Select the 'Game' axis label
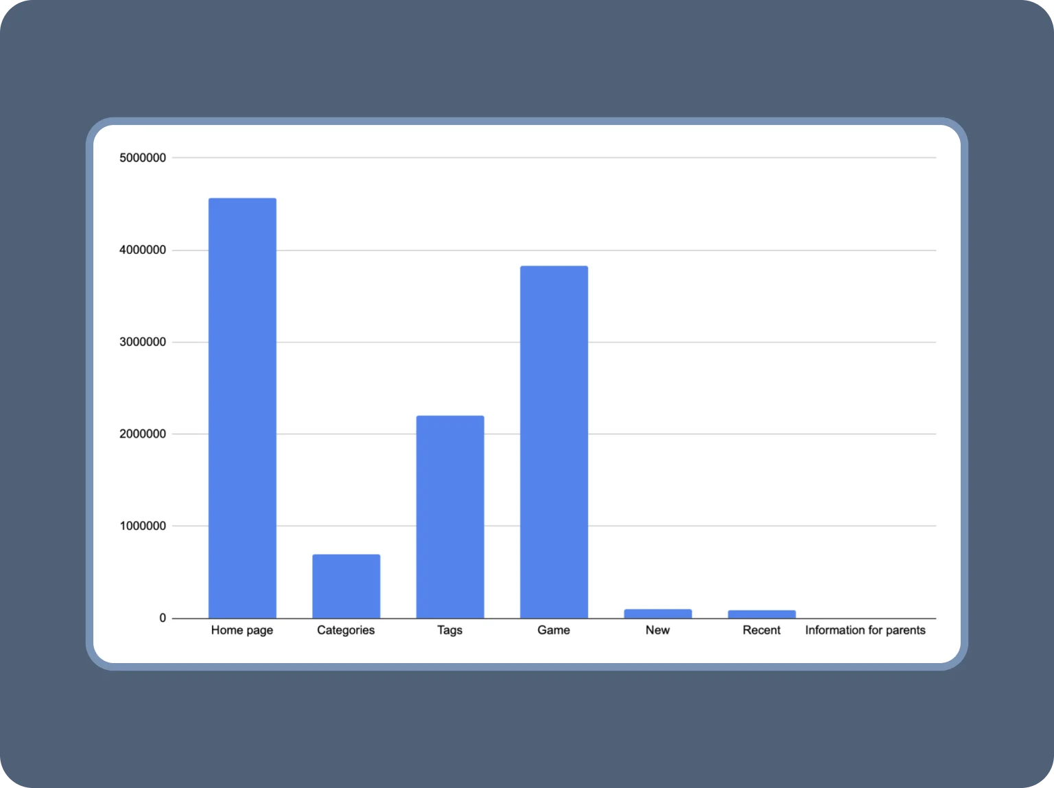 [554, 630]
